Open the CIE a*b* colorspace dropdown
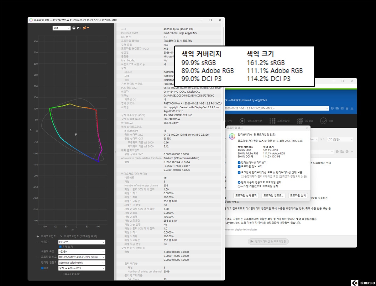Image resolution: width=376 pixels, height=286 pixels. (81, 242)
